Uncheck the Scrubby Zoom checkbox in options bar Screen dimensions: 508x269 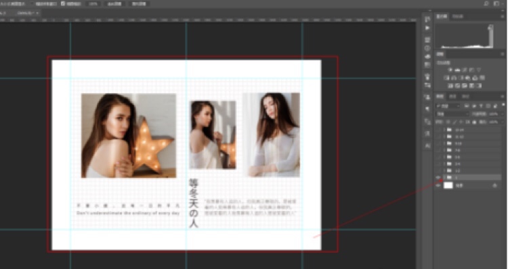pos(63,4)
